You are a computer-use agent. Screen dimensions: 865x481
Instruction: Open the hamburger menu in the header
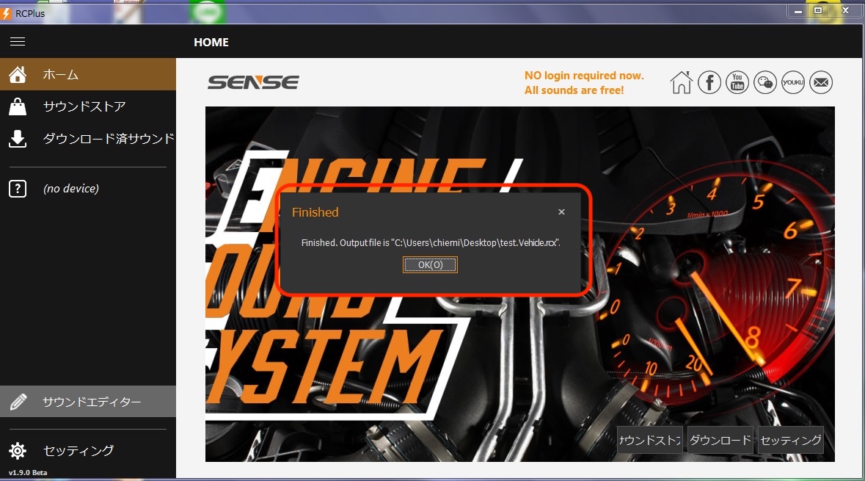pyautogui.click(x=18, y=42)
